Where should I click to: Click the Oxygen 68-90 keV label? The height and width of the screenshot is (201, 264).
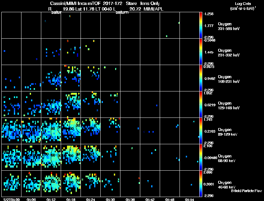(x=227, y=158)
